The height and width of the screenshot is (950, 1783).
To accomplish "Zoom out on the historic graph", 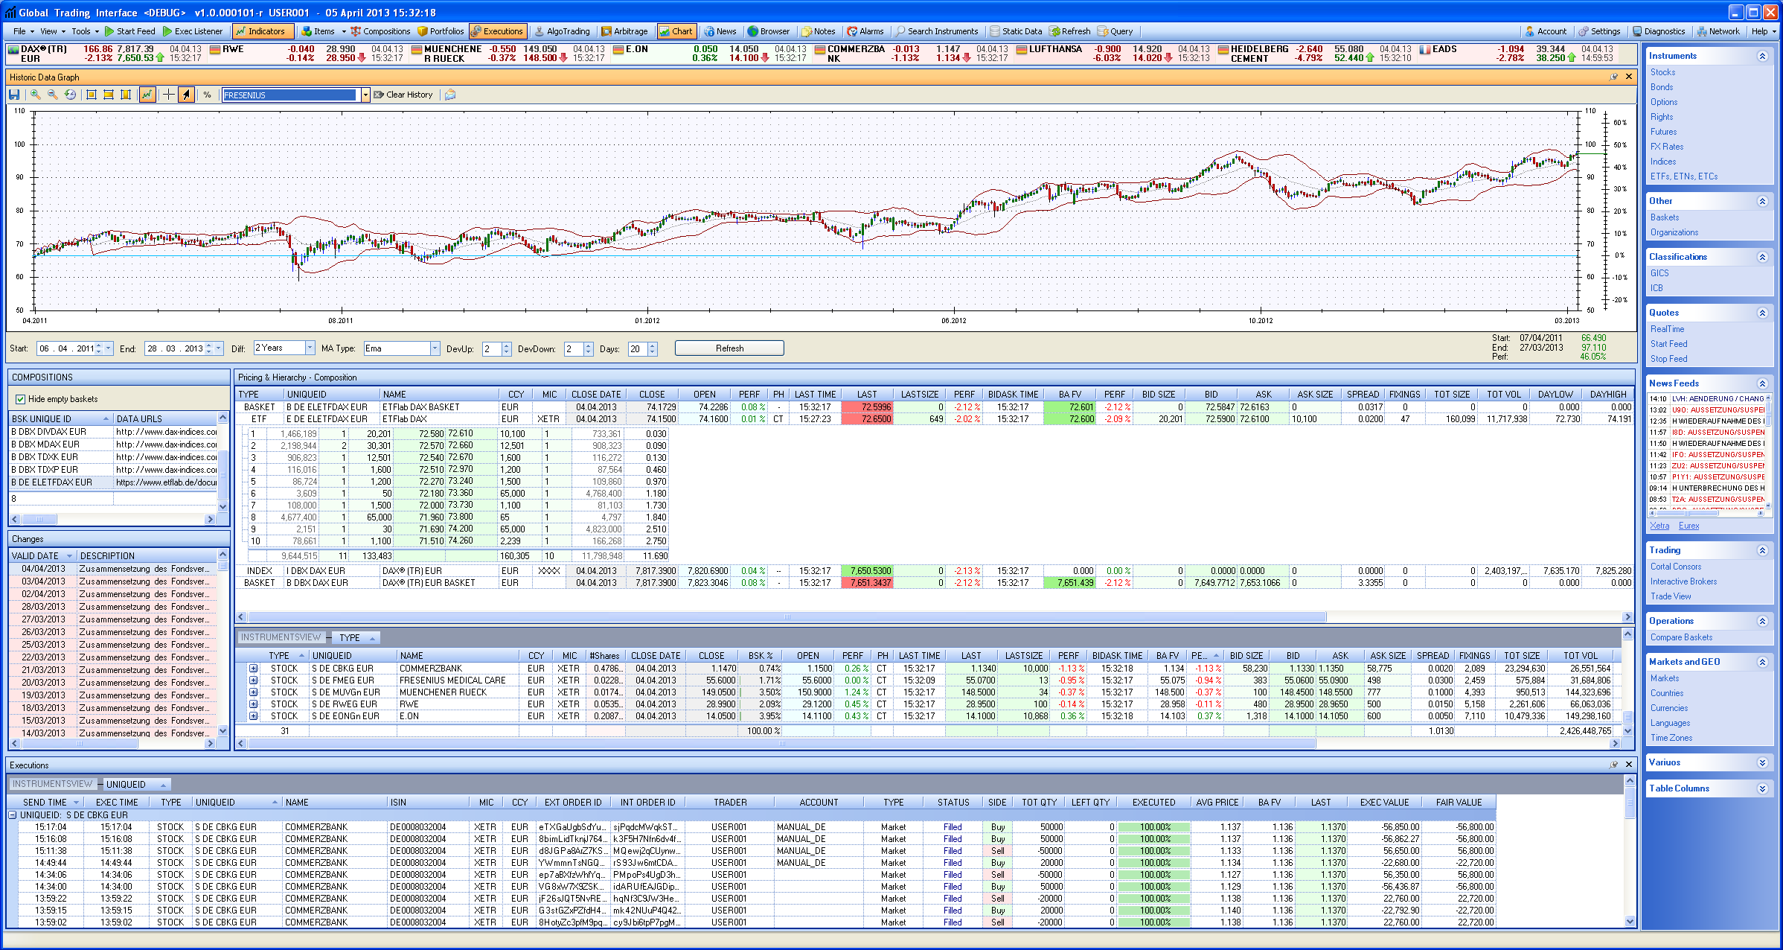I will (x=53, y=95).
